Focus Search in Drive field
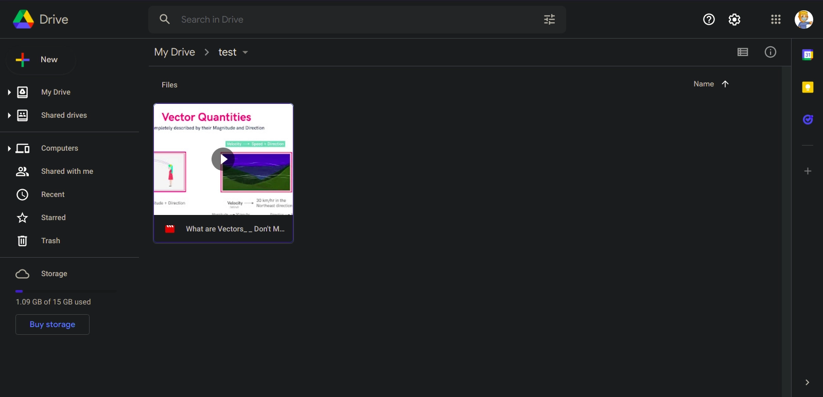Image resolution: width=823 pixels, height=397 pixels. pos(358,20)
